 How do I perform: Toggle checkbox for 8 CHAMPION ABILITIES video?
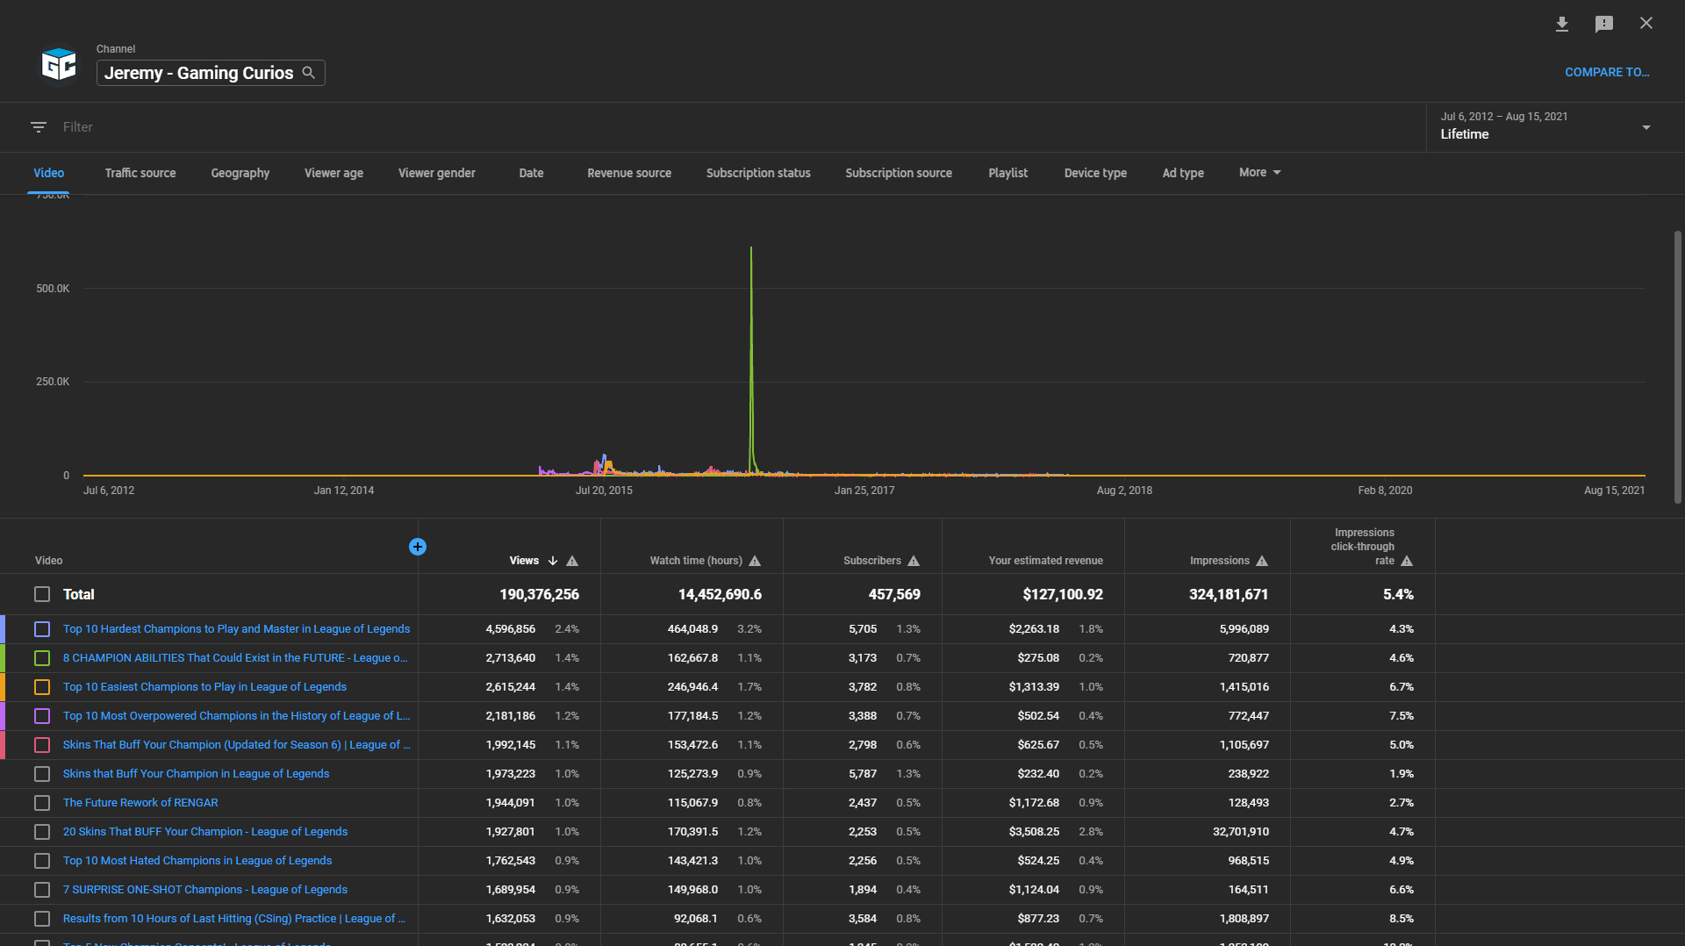[42, 658]
